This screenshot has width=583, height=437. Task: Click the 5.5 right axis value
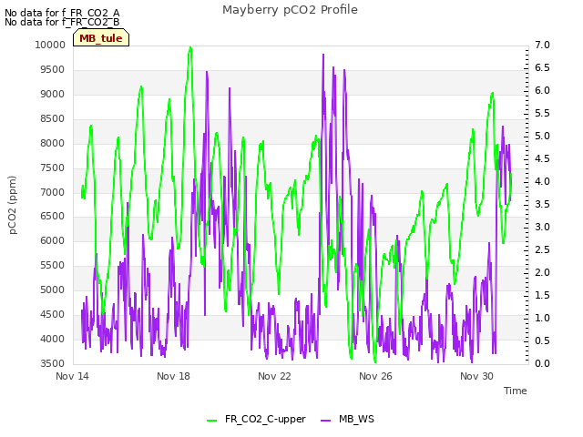click(542, 113)
